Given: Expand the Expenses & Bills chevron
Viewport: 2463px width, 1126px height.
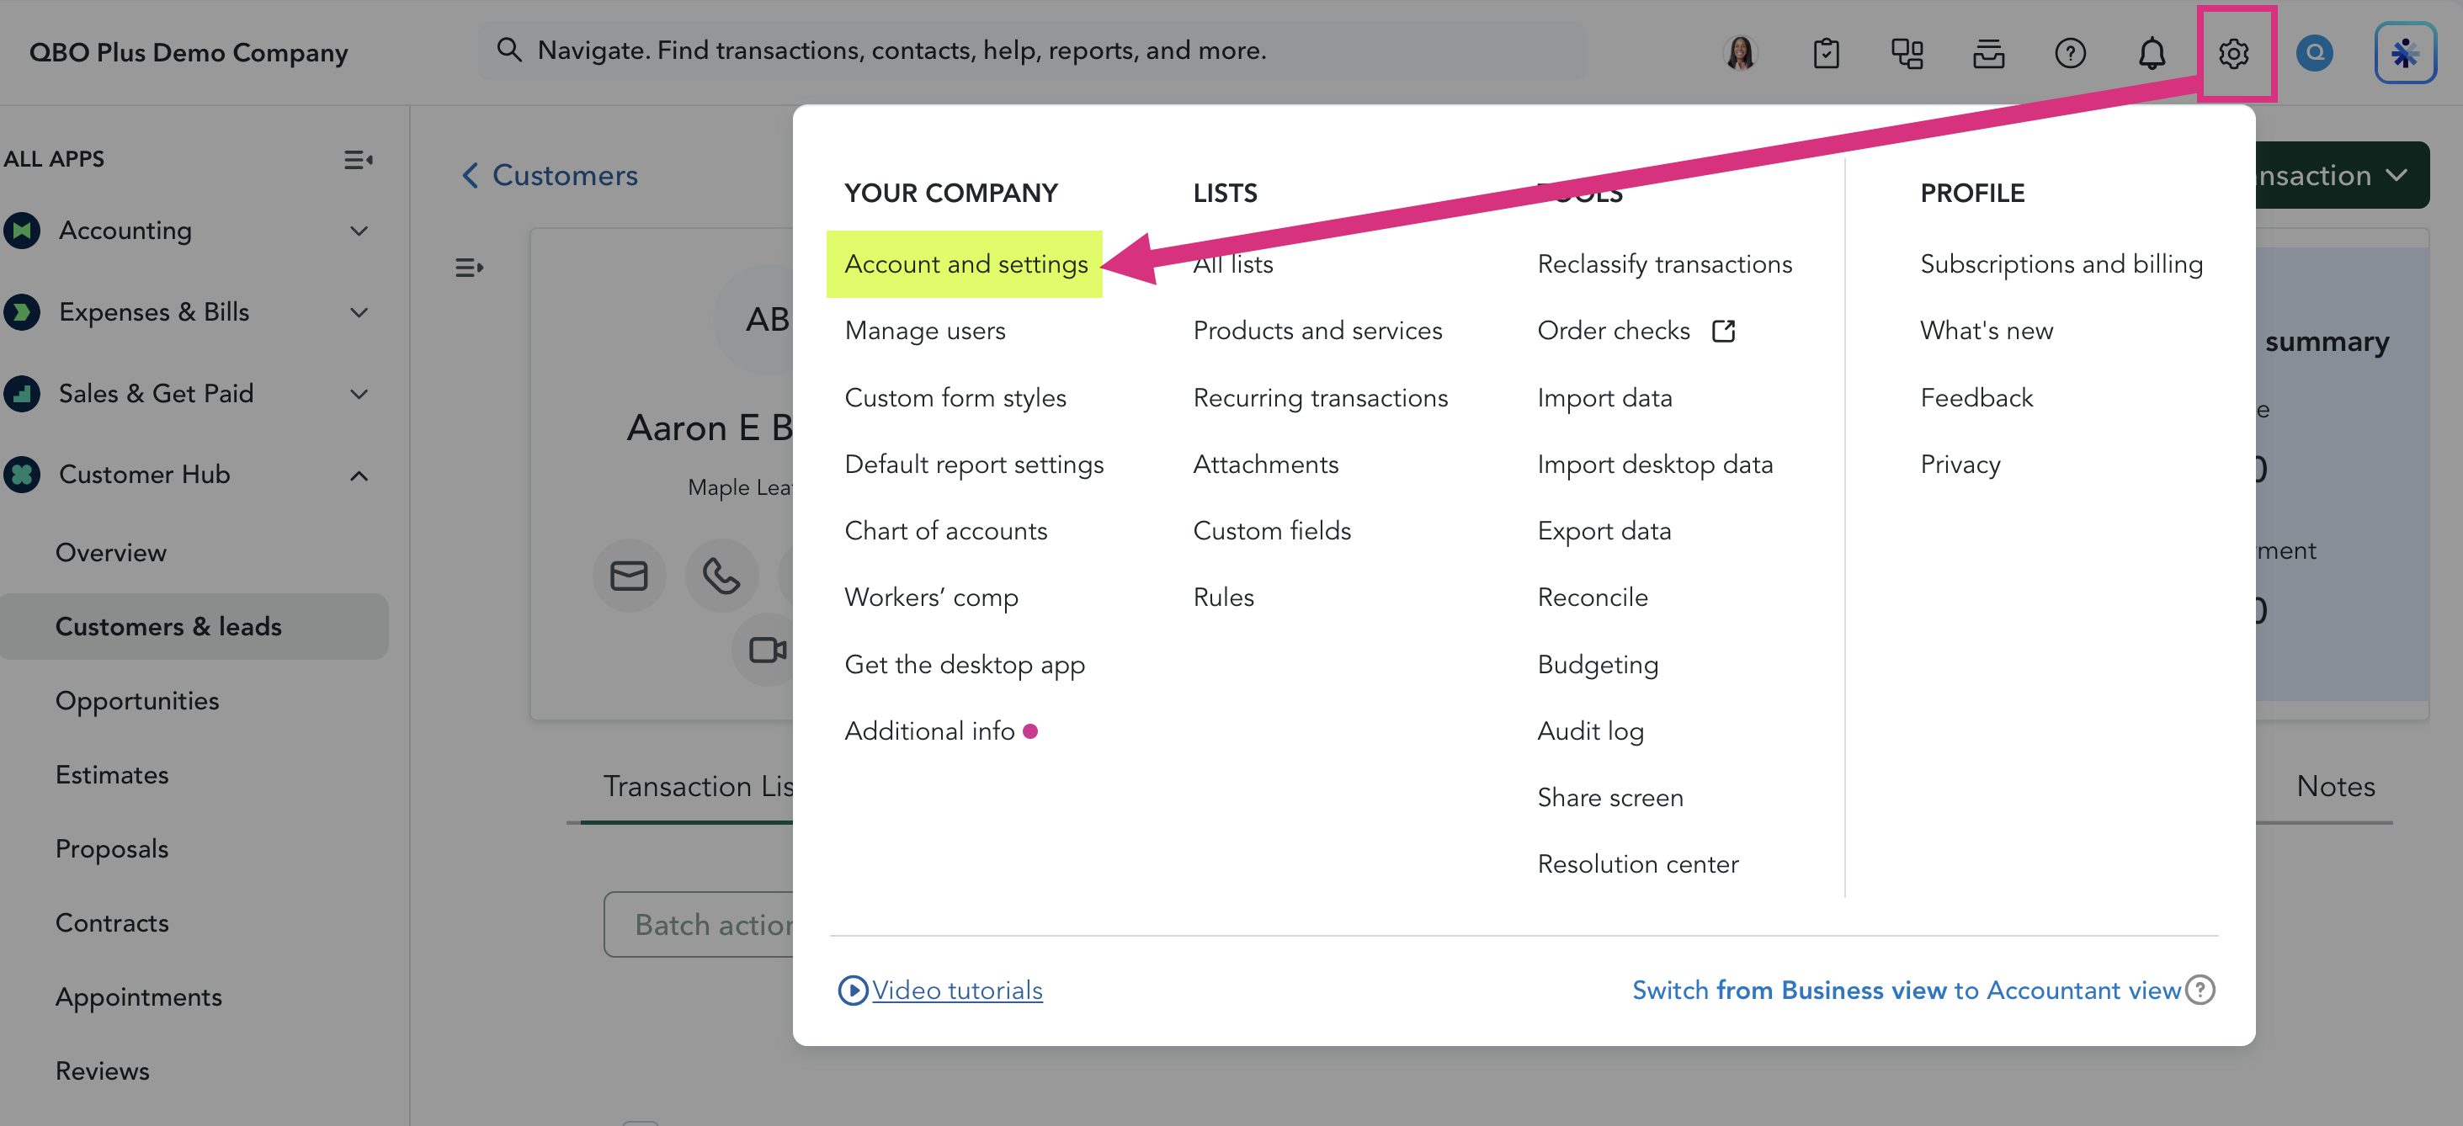Looking at the screenshot, I should (359, 311).
